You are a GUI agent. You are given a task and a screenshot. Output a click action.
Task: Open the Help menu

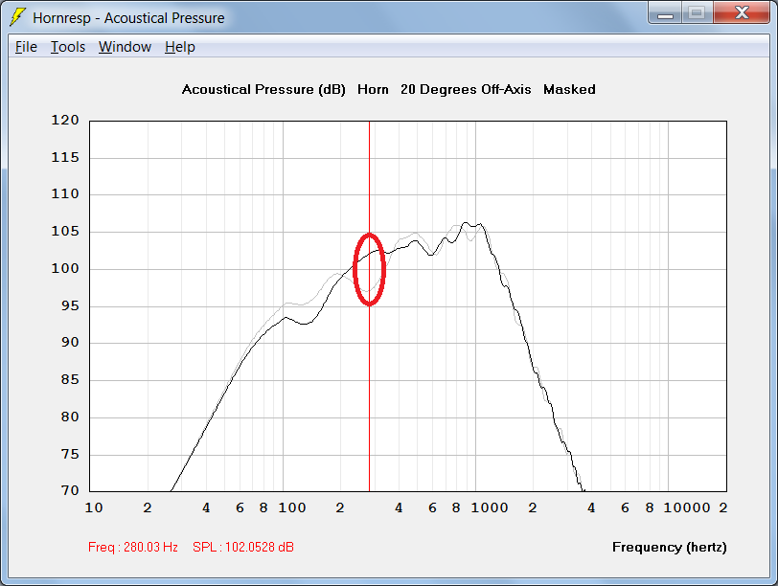[x=179, y=47]
